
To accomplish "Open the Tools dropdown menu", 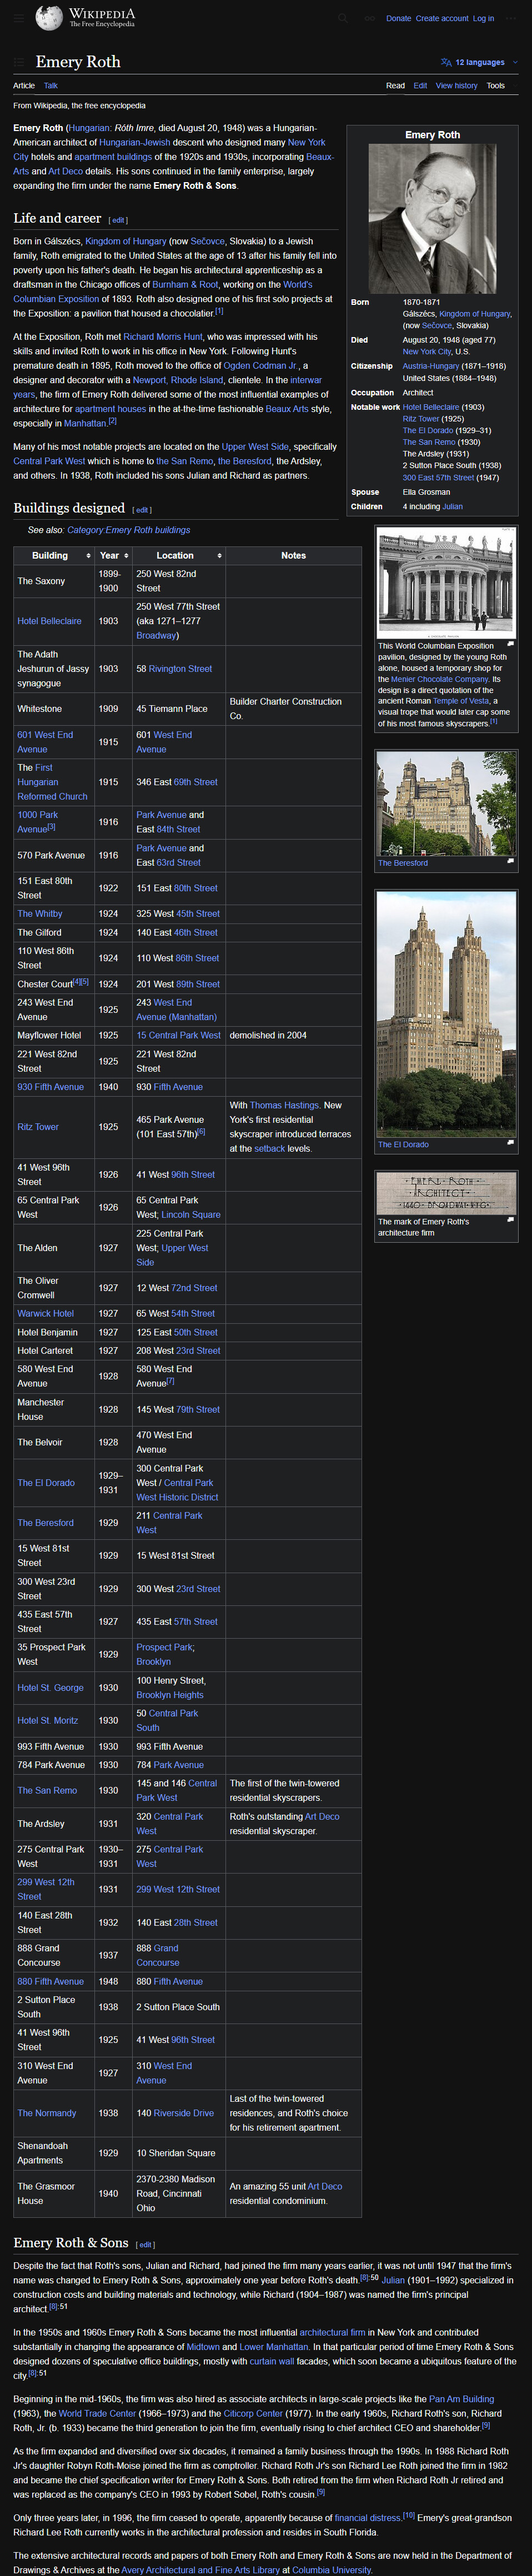I will [x=496, y=86].
